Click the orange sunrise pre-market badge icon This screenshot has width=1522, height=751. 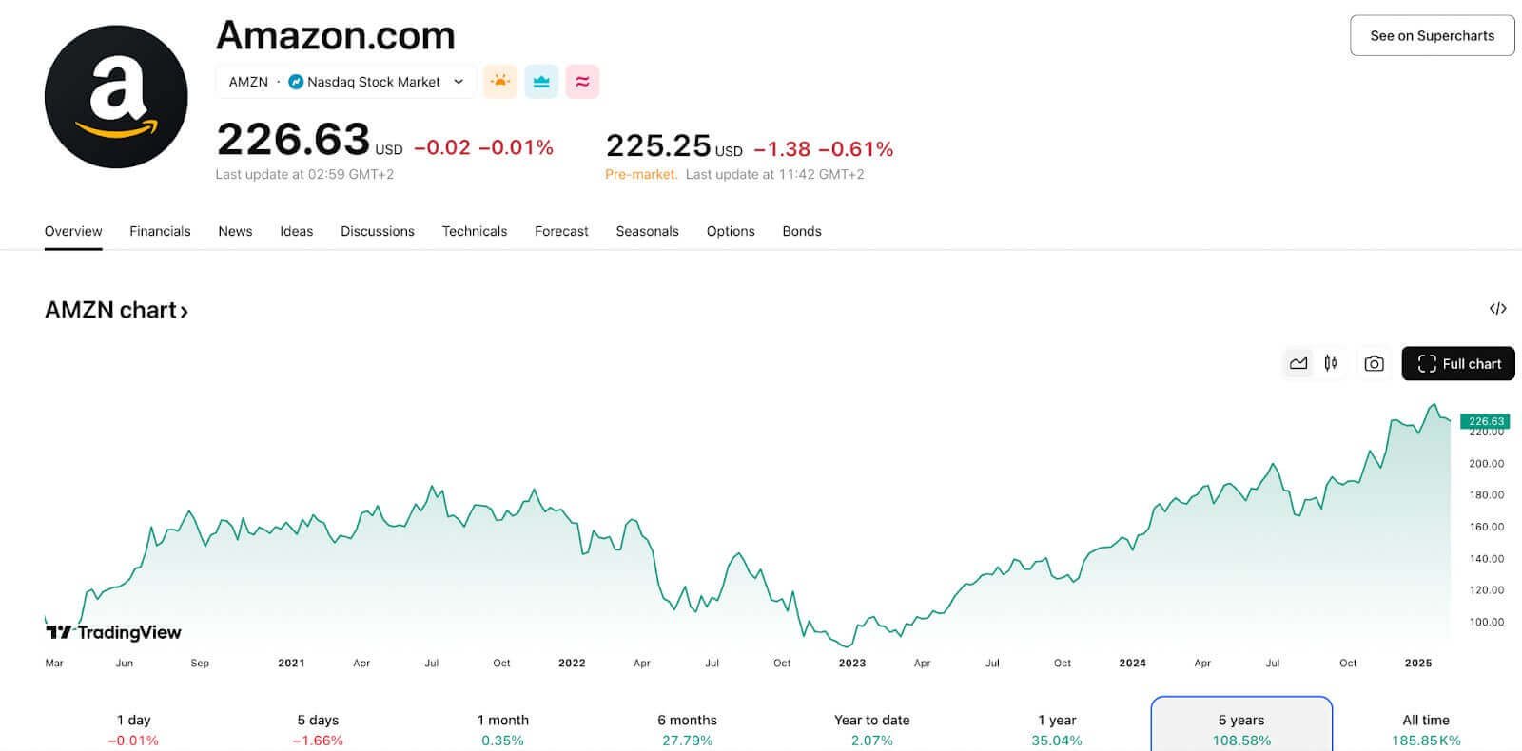[x=500, y=82]
